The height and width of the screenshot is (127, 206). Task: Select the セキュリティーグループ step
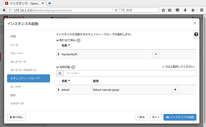[28, 79]
